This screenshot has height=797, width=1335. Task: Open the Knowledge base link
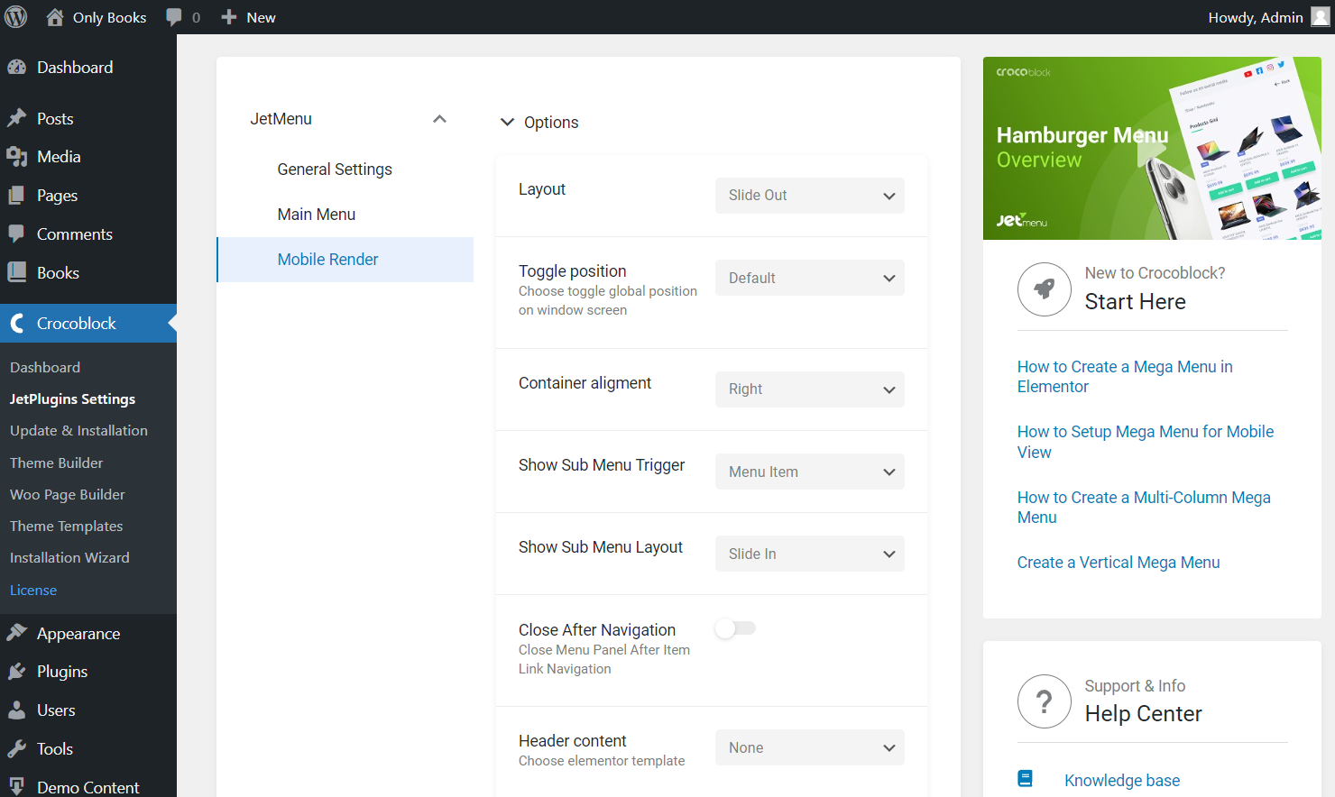pyautogui.click(x=1122, y=781)
